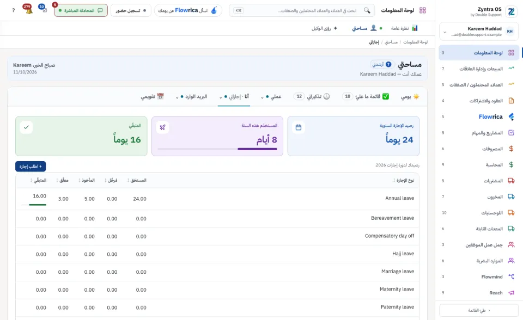Click the calendar icon on annual balance card
The width and height of the screenshot is (523, 320).
[x=299, y=127]
